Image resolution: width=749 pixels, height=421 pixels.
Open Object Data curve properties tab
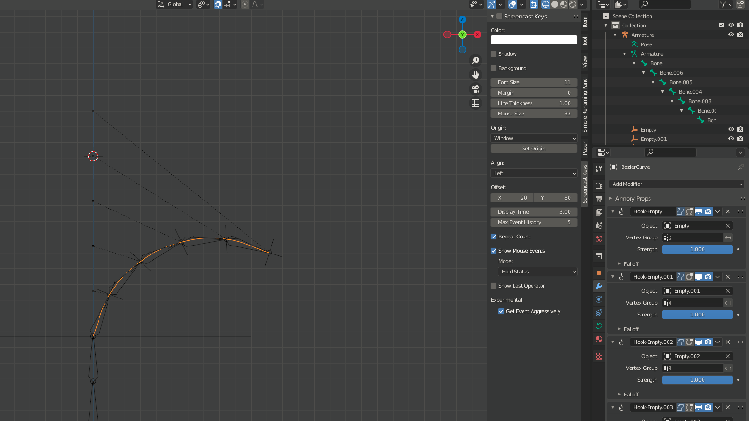pos(599,326)
